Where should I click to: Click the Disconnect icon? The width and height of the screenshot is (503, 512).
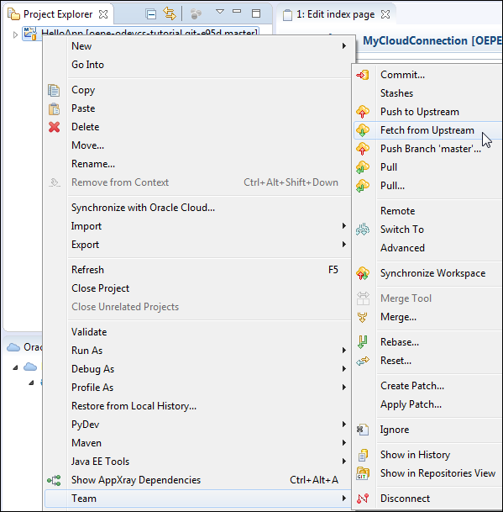click(363, 499)
